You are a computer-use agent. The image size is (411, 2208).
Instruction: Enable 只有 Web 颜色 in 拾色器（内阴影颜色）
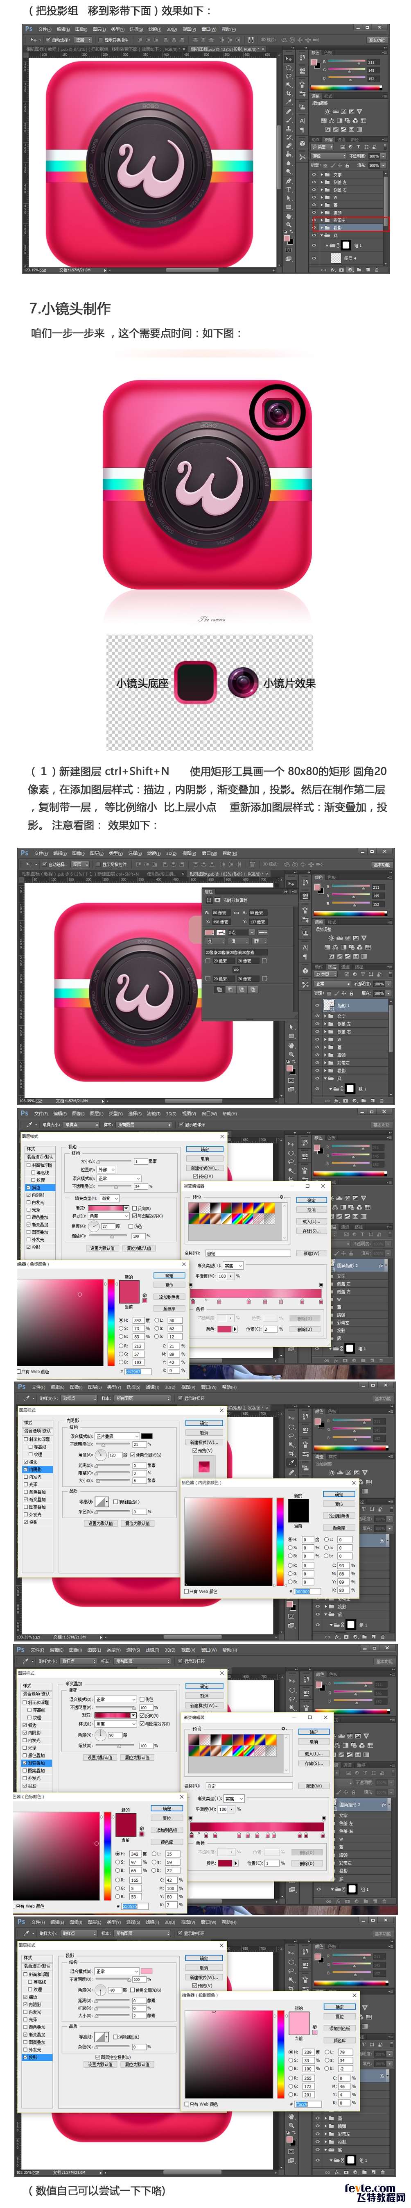(186, 1592)
